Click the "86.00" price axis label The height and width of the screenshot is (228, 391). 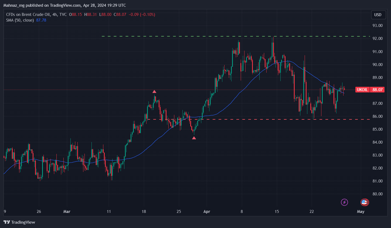[x=378, y=116]
